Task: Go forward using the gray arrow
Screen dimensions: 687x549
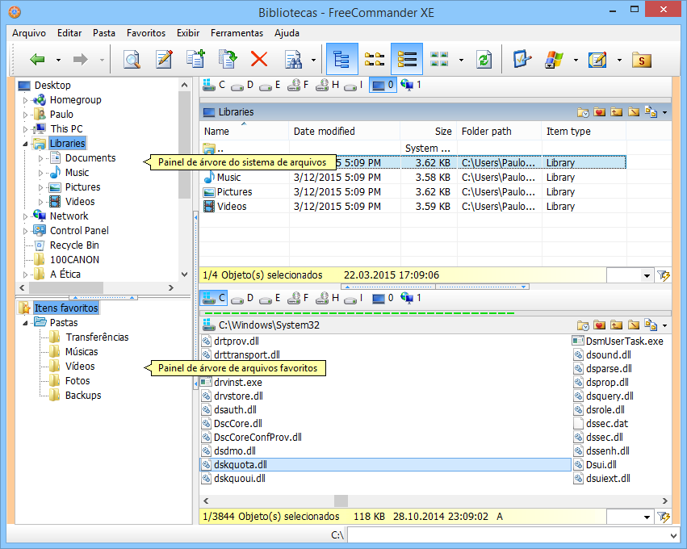Action: tap(80, 59)
